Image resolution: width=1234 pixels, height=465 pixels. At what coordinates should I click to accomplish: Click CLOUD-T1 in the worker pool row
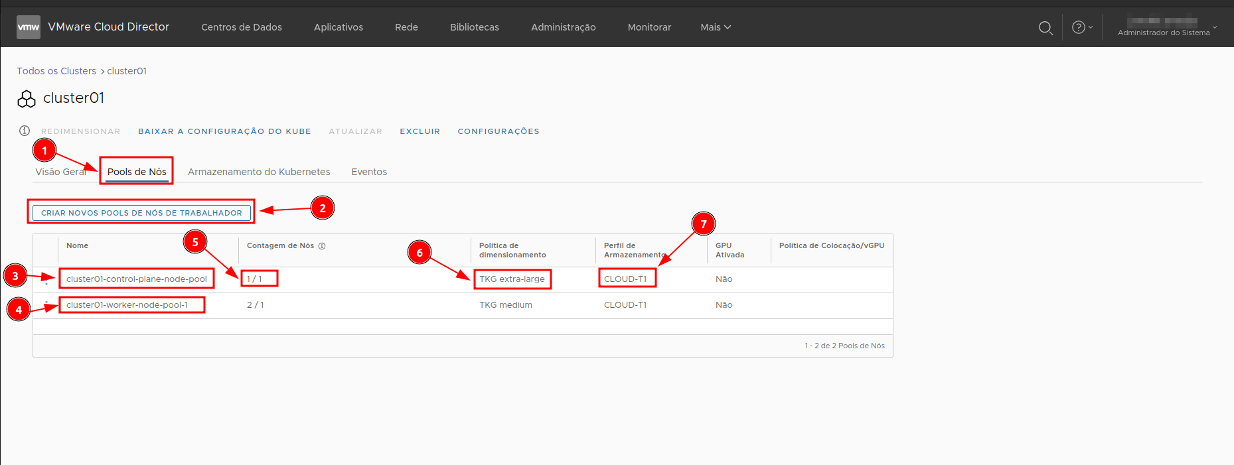(625, 305)
